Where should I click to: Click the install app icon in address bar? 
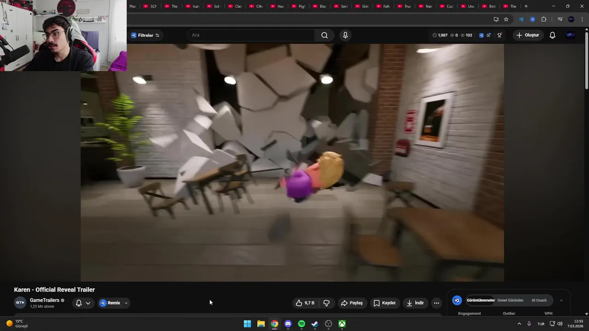(496, 19)
